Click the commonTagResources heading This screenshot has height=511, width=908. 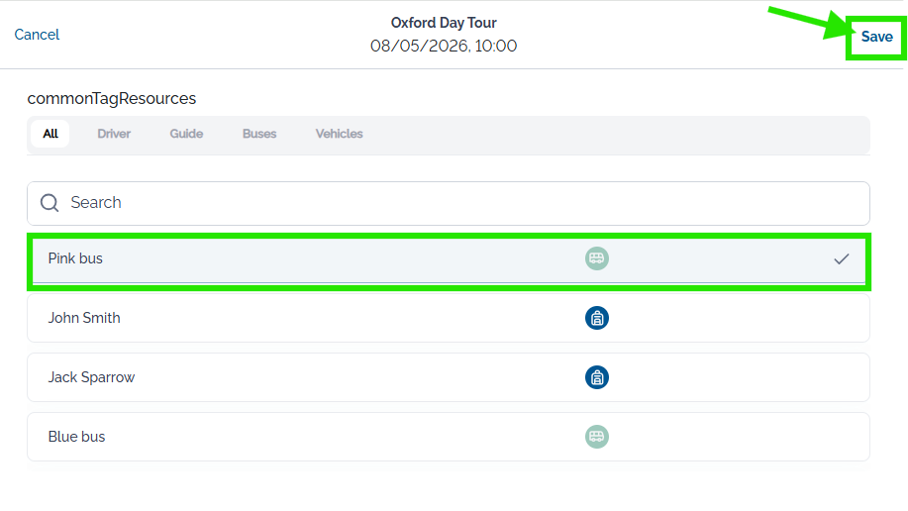coord(112,98)
